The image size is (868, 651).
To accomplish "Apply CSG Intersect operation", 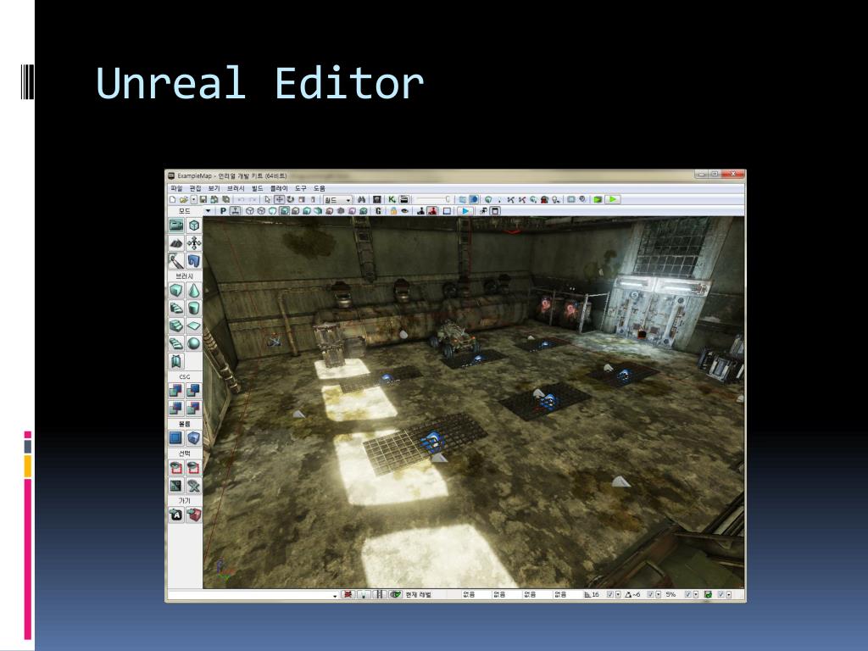I will (x=176, y=408).
